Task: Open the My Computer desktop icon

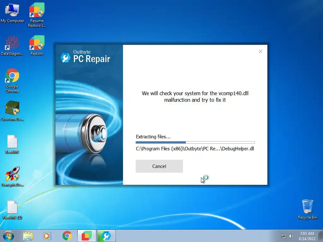Action: pos(12,13)
